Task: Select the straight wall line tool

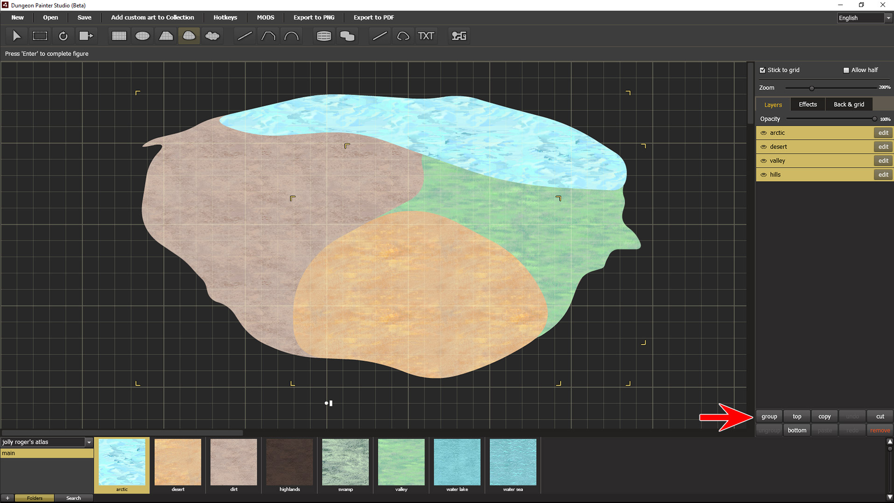Action: click(x=244, y=36)
